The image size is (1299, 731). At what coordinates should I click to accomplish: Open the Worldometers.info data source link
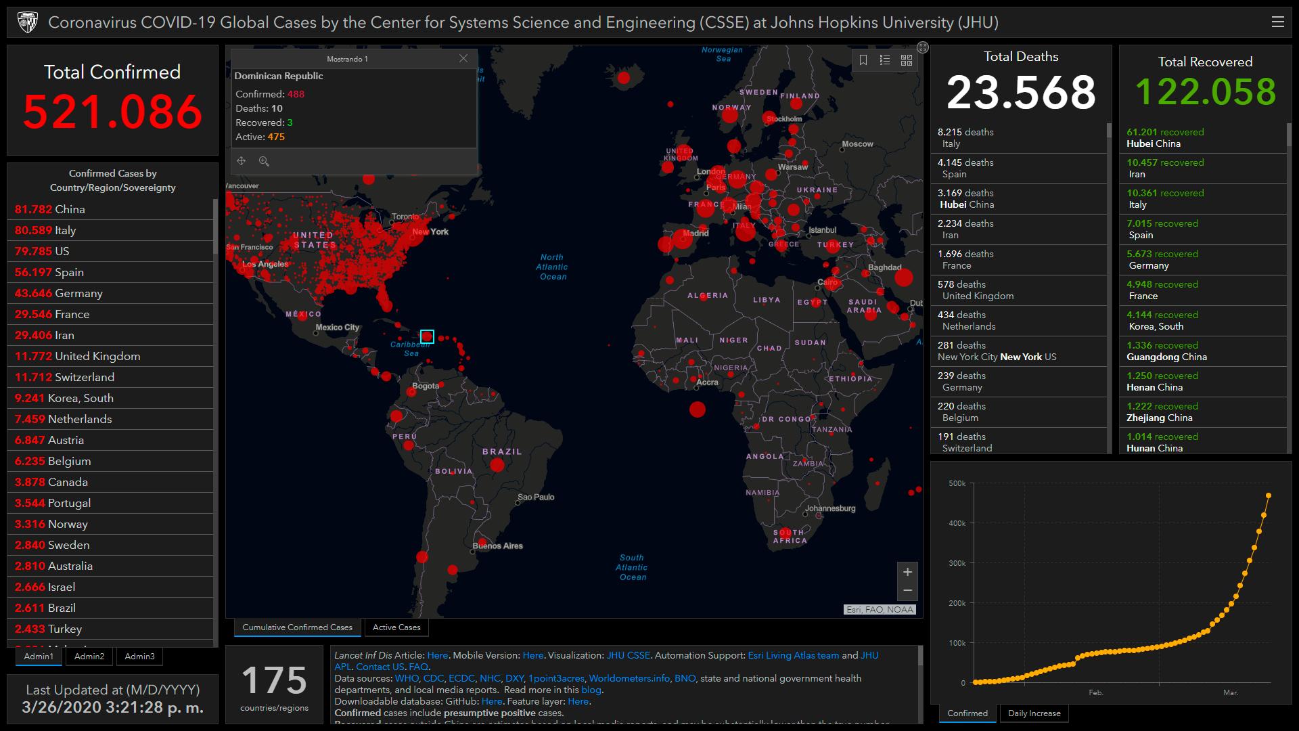point(629,679)
